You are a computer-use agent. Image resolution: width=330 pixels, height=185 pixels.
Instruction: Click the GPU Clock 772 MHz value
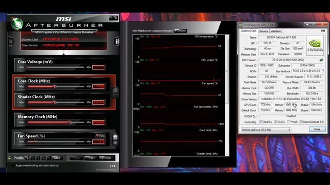coord(266,105)
